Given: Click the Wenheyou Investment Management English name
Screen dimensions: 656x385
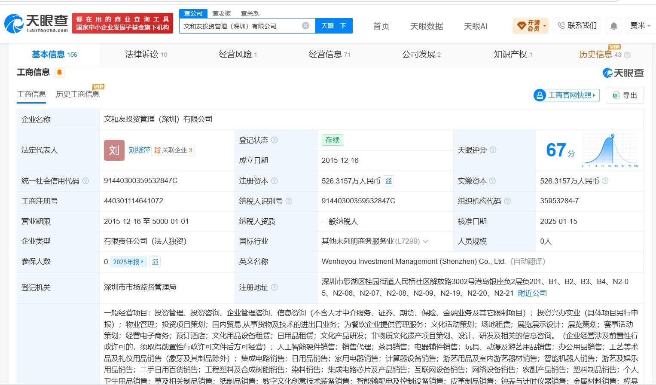Looking at the screenshot, I should pos(413,261).
